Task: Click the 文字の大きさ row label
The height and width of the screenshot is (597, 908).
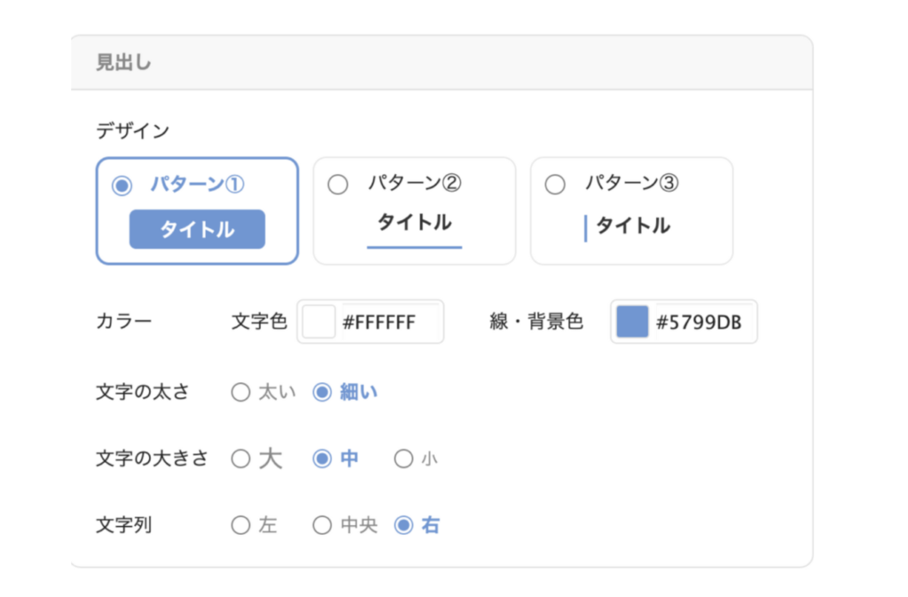Action: (x=152, y=459)
